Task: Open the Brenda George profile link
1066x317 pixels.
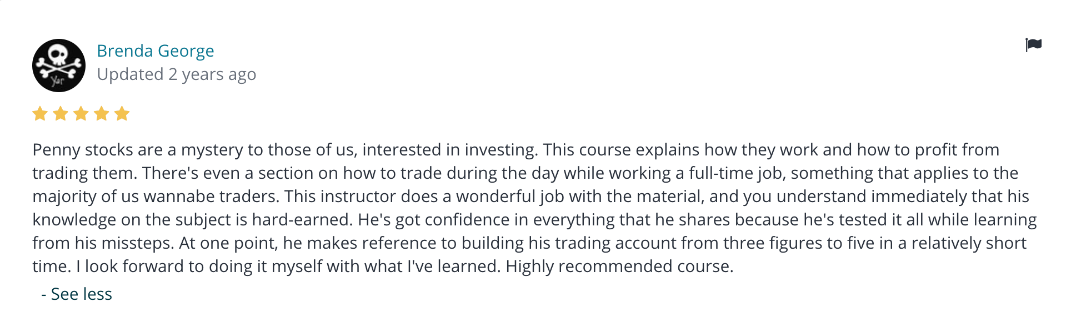Action: [x=156, y=51]
